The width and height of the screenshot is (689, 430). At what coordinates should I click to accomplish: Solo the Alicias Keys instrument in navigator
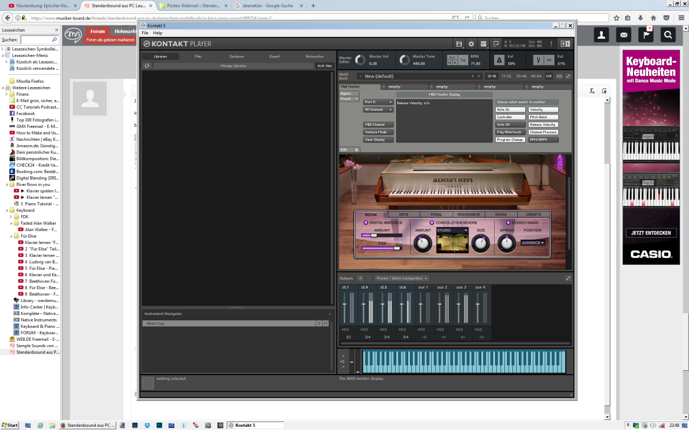319,324
